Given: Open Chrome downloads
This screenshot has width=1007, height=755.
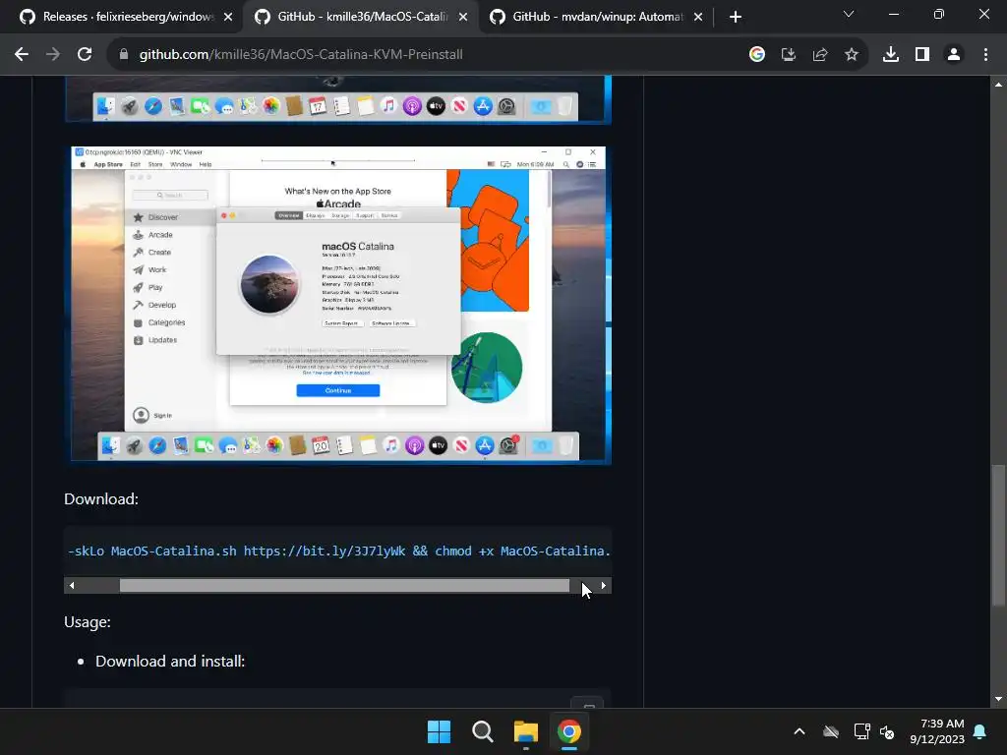Looking at the screenshot, I should point(890,55).
